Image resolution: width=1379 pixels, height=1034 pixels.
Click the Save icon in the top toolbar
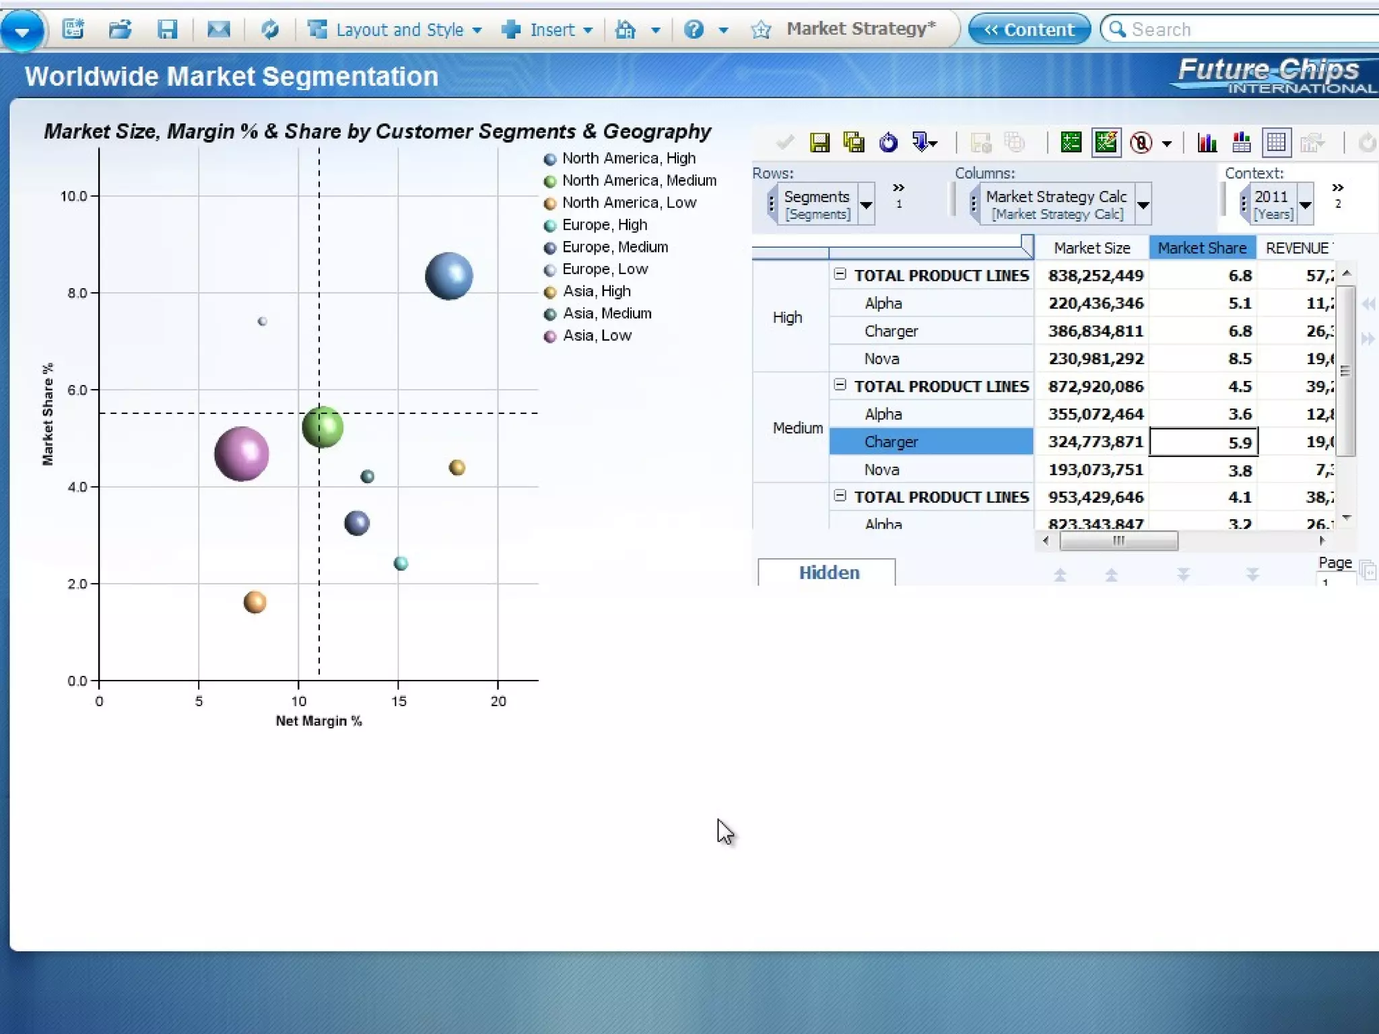point(166,30)
